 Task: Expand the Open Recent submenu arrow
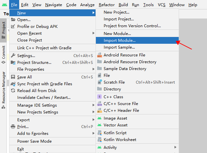(x=93, y=33)
